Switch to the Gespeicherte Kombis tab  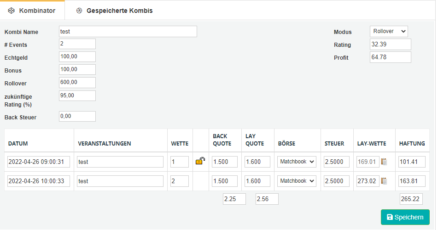[x=115, y=11]
